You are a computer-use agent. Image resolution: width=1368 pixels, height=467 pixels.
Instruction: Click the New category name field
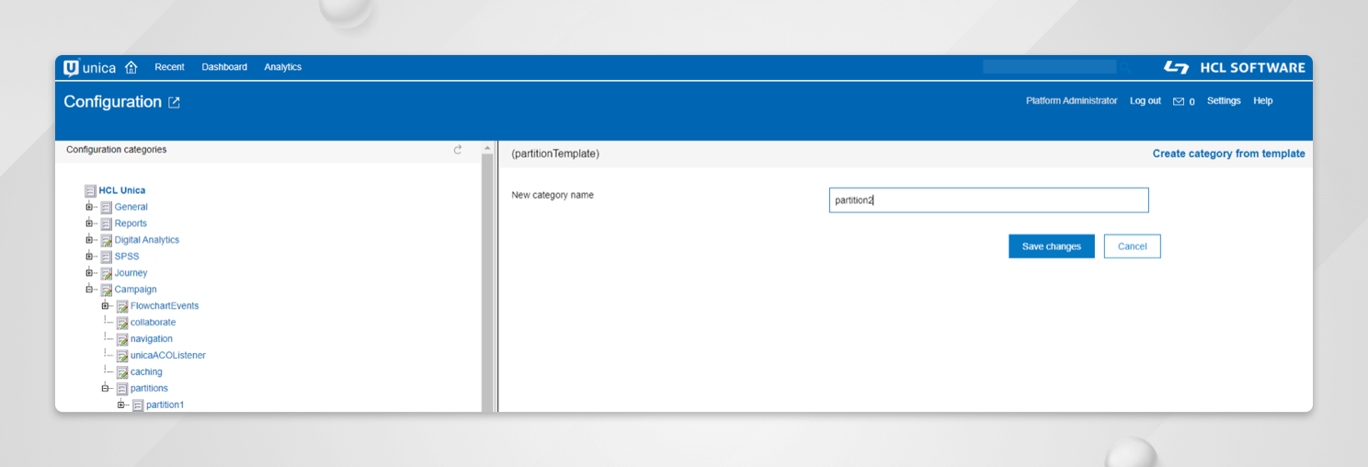click(x=988, y=200)
